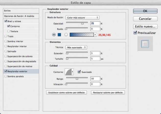Click the Rango slider handle
The image size is (161, 114).
[x=77, y=79]
